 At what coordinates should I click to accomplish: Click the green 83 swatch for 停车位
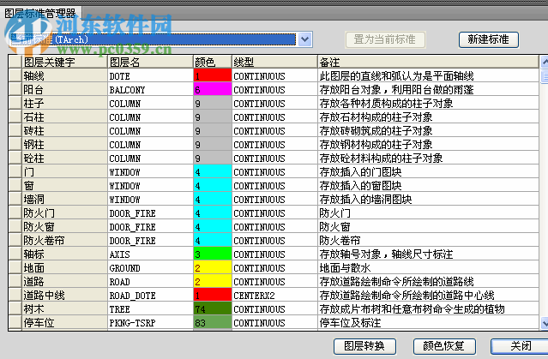[x=213, y=323]
